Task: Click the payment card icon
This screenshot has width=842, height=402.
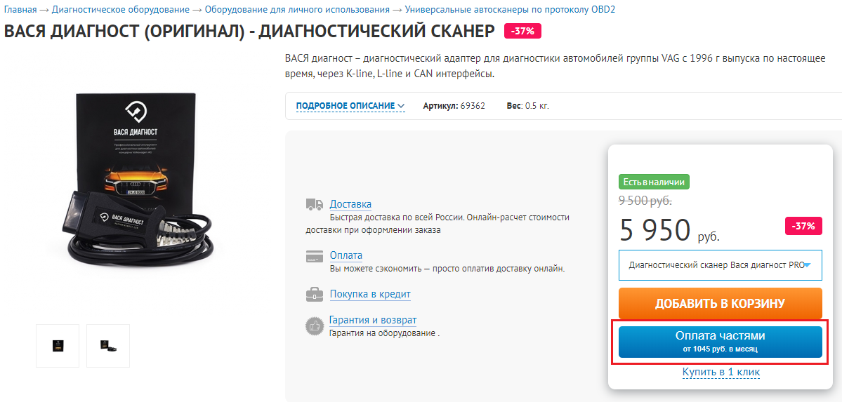Action: pyautogui.click(x=314, y=256)
